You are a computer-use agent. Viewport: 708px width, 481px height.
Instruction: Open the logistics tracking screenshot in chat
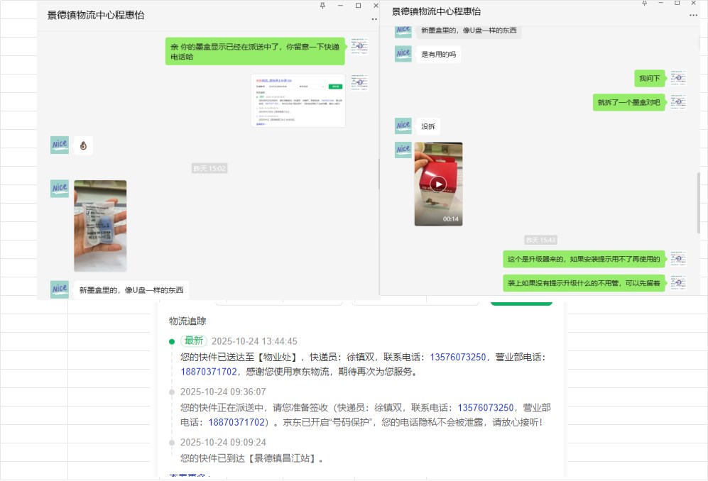pos(298,101)
